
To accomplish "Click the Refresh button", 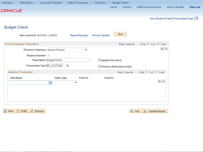I will click(x=37, y=111).
